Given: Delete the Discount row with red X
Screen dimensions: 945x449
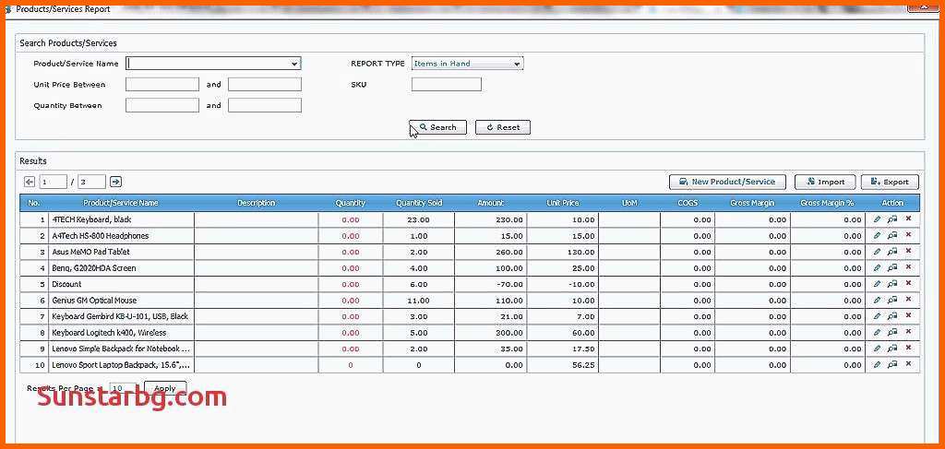Looking at the screenshot, I should [908, 284].
